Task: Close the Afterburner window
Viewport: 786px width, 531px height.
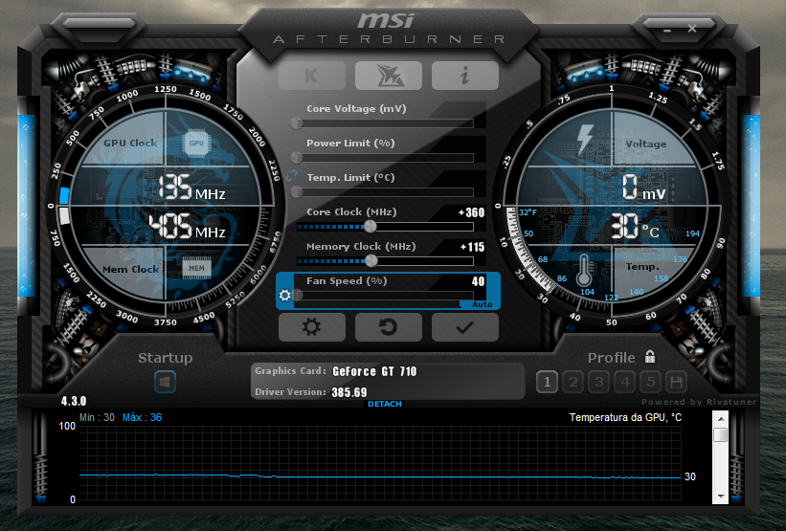Action: click(692, 29)
